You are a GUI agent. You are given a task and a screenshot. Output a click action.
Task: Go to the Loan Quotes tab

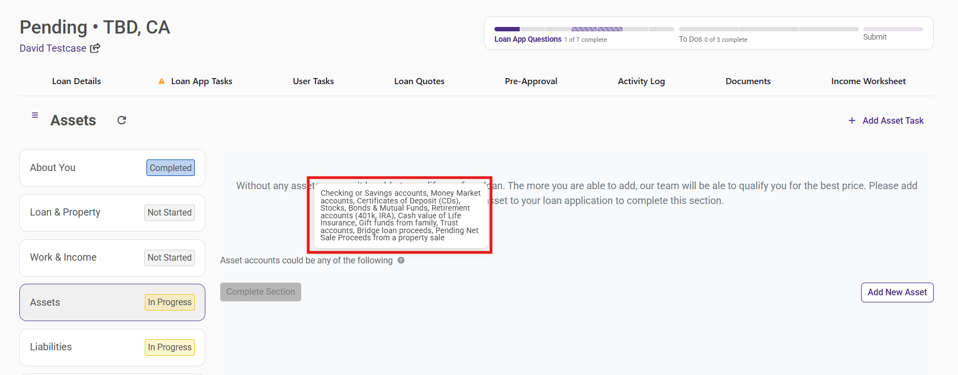click(x=419, y=81)
